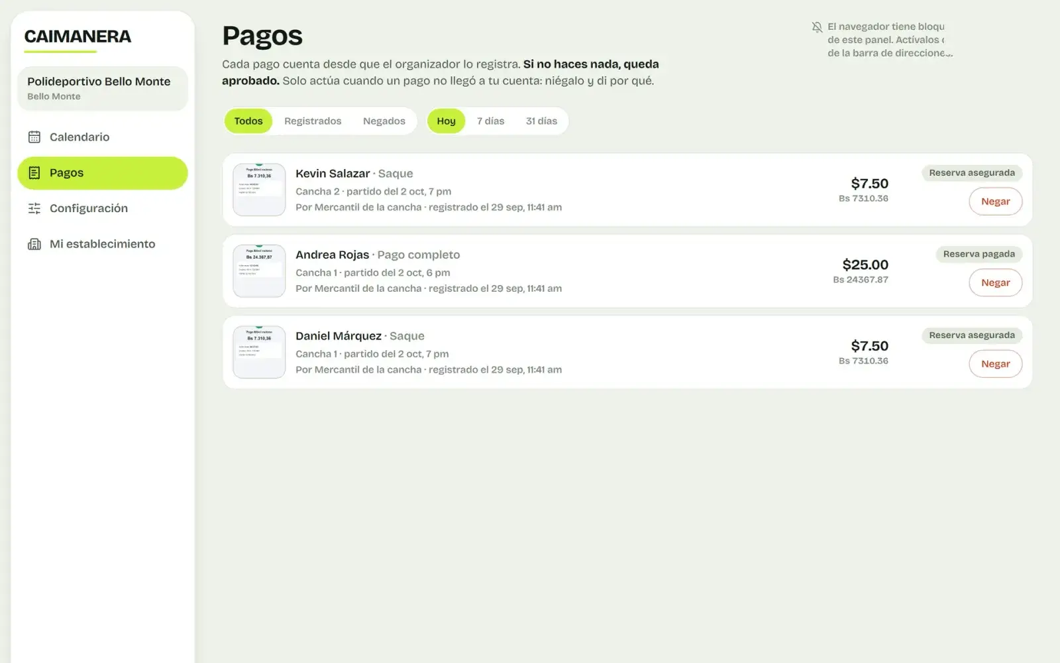The width and height of the screenshot is (1060, 663).
Task: Go to Calendario in the sidebar
Action: tap(103, 137)
